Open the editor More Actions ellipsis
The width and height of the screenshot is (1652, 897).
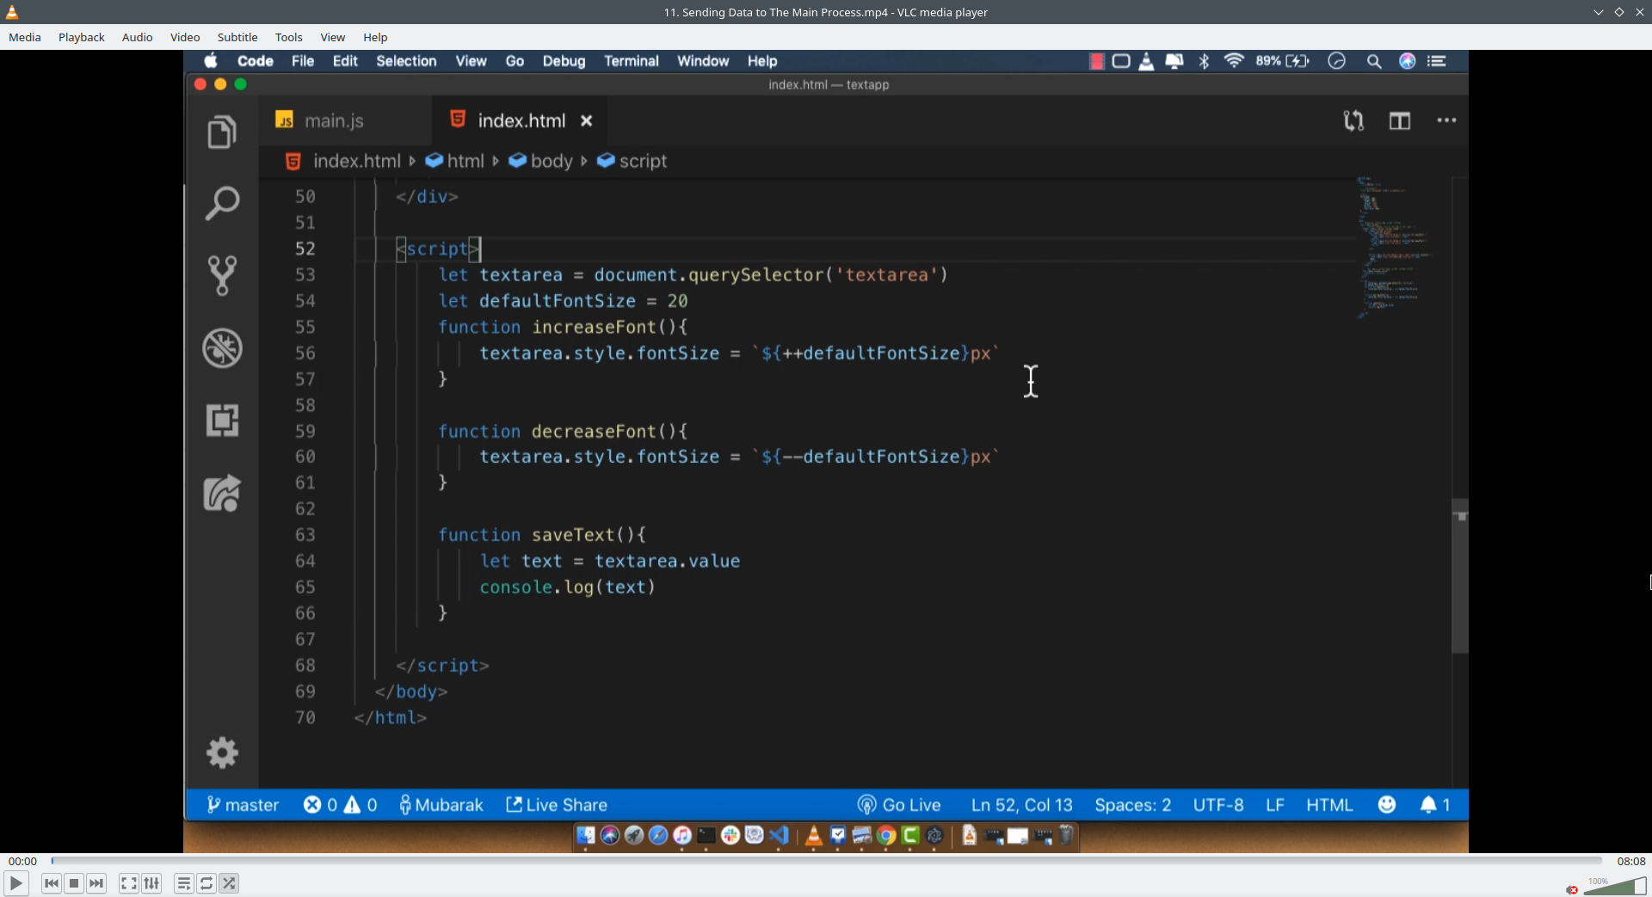[1446, 120]
